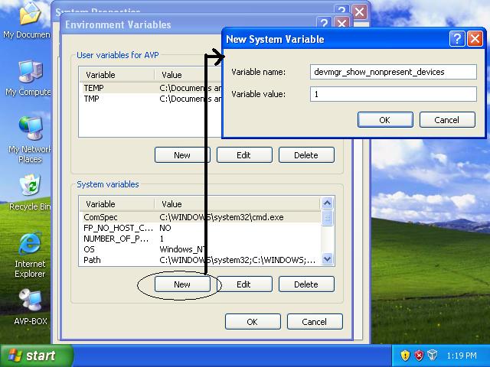The height and width of the screenshot is (367, 490).
Task: Select the TMP user variable row
Action: [152, 99]
